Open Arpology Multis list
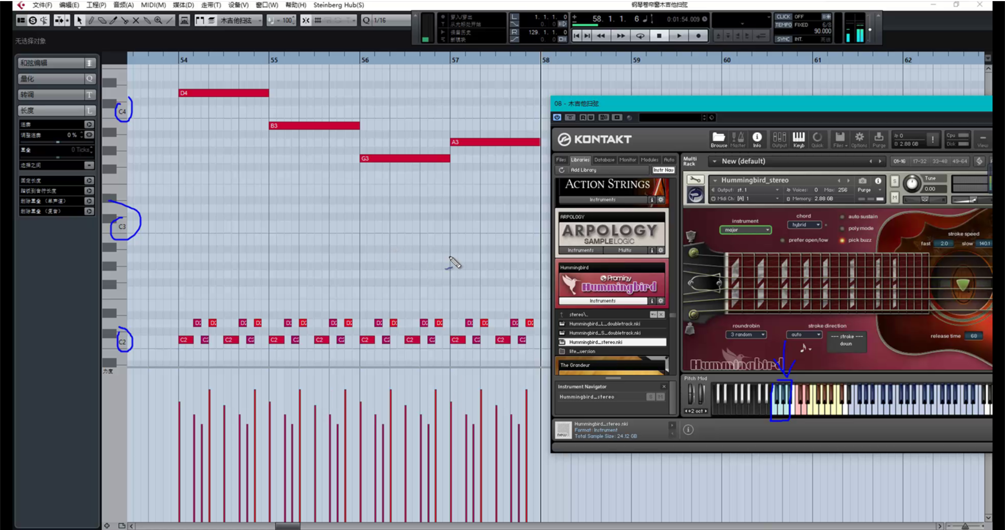This screenshot has width=1005, height=530. [x=625, y=251]
